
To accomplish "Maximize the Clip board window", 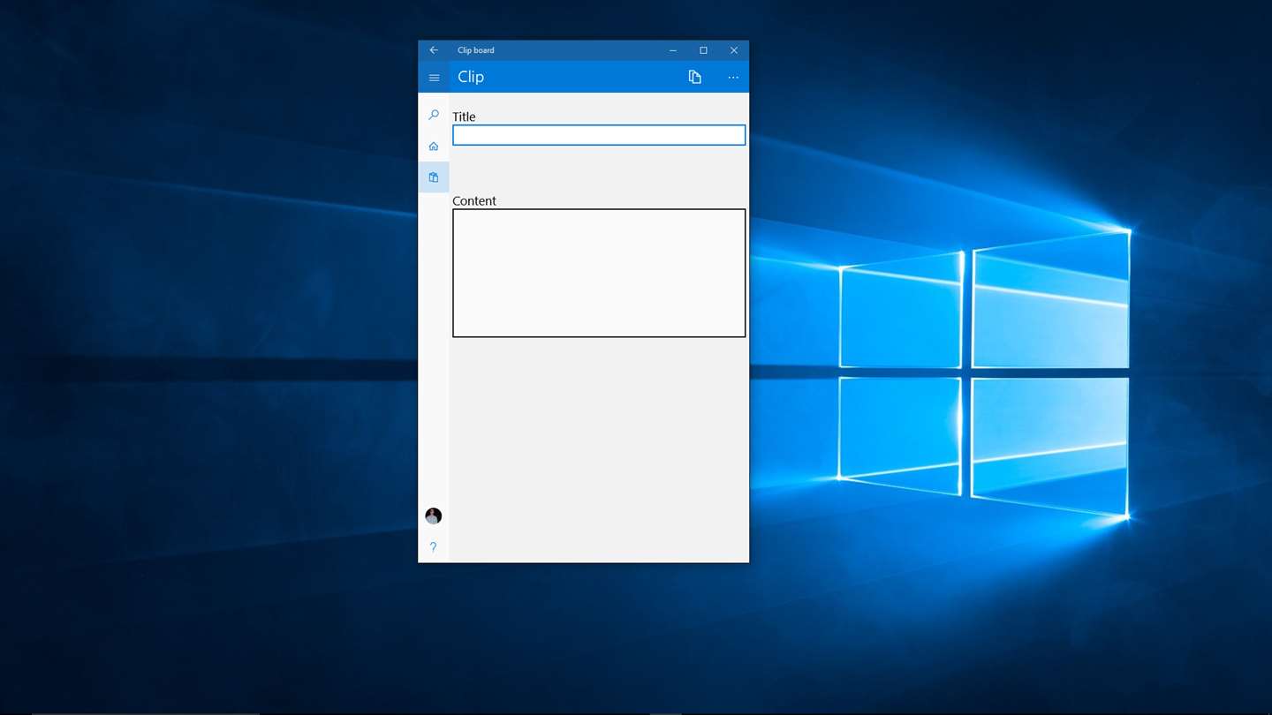I will [703, 50].
